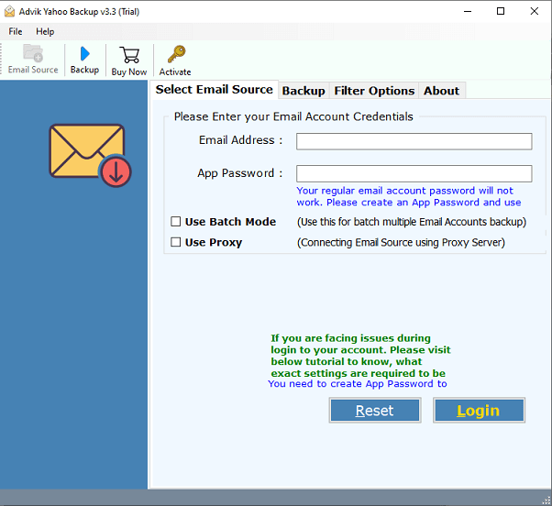
Task: Tick the Use Proxy checkbox
Action: tap(176, 242)
